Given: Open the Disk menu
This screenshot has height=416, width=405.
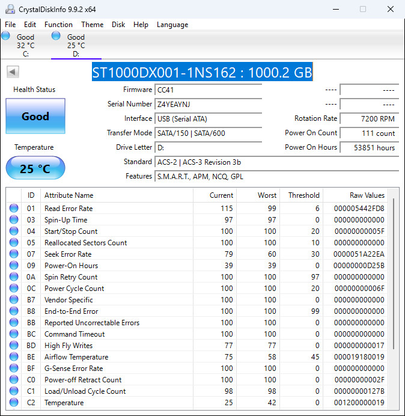Looking at the screenshot, I should 118,25.
